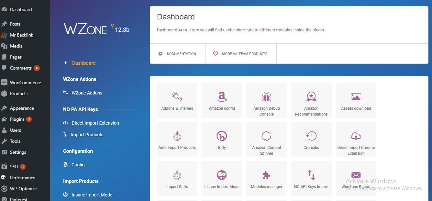Click the Addons & Themes plug icon

click(x=177, y=97)
